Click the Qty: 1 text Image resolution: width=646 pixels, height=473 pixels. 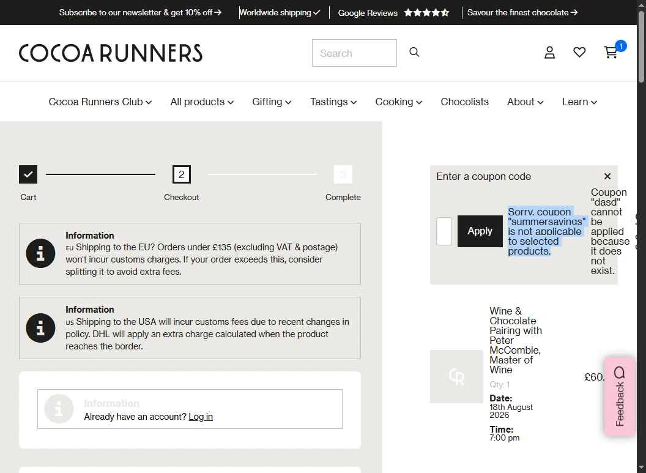(499, 384)
